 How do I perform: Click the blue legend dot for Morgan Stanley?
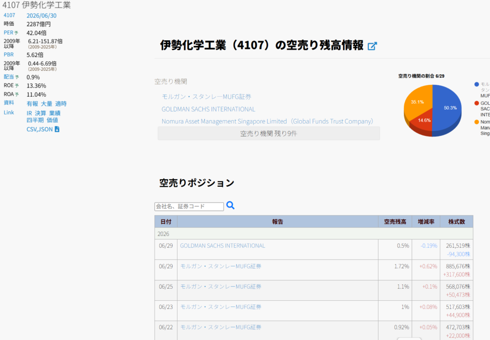[477, 84]
